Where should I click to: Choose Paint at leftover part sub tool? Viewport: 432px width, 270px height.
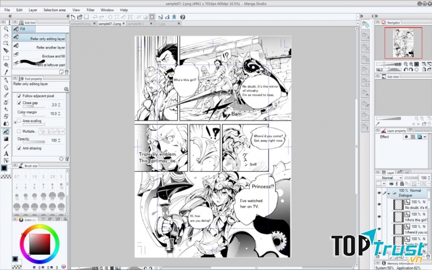pos(39,64)
